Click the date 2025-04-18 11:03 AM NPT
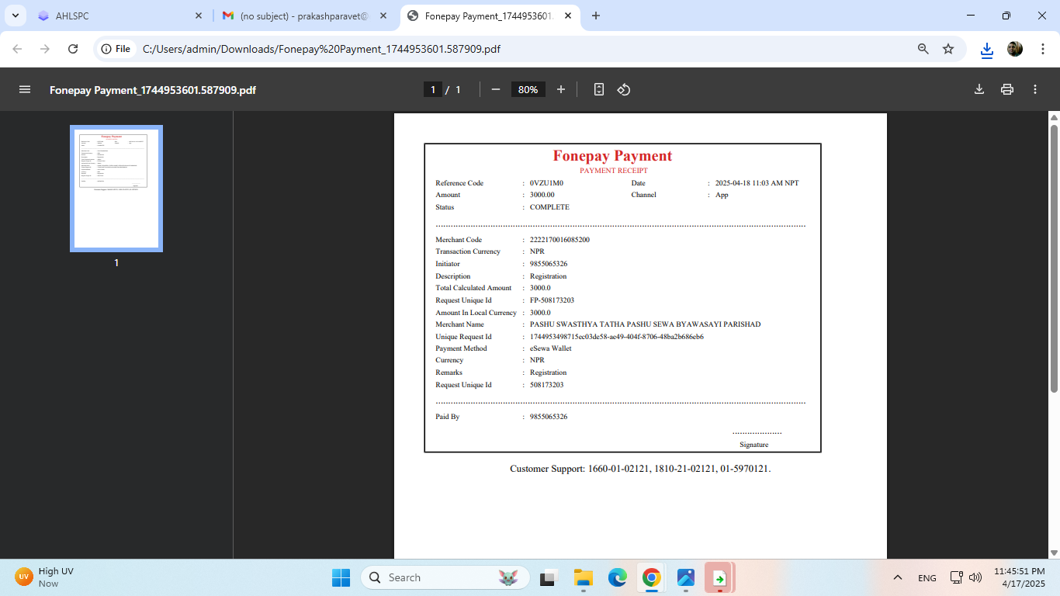 click(757, 183)
